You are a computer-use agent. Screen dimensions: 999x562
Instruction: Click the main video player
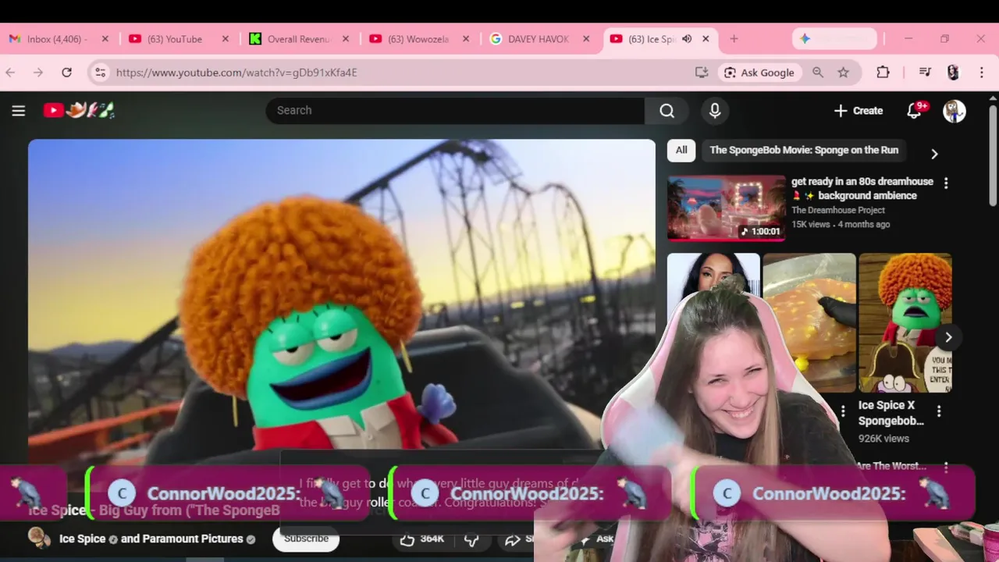pos(342,304)
